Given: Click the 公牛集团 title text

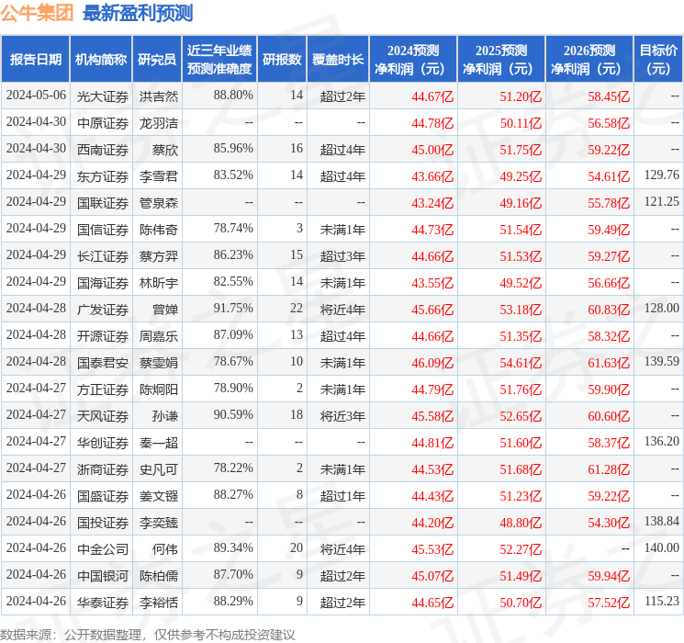Looking at the screenshot, I should pos(37,13).
